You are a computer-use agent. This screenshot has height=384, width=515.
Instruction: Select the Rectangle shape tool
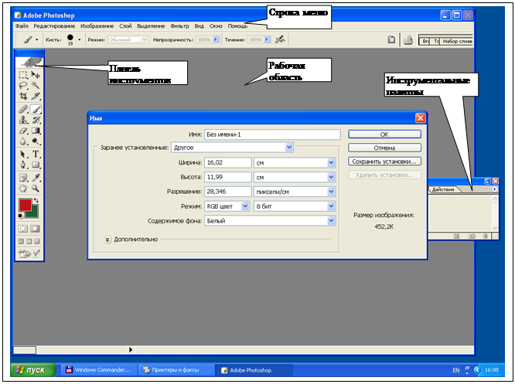click(36, 165)
